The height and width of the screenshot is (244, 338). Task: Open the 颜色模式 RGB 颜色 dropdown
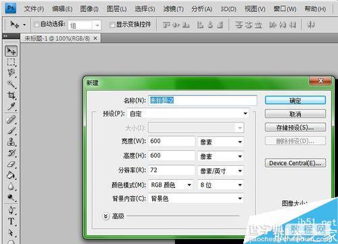coord(171,185)
